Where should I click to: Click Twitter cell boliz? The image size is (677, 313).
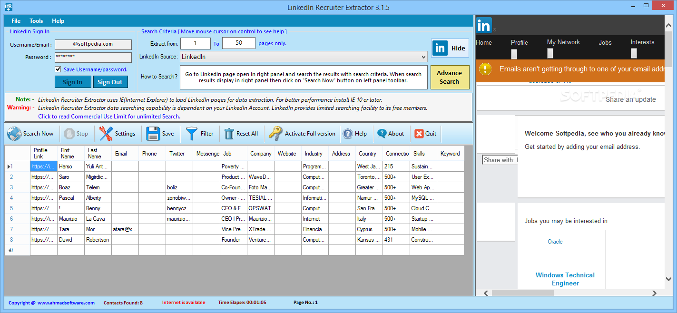[x=179, y=187]
